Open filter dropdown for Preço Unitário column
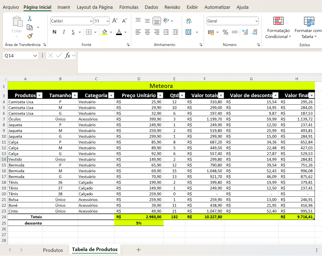The width and height of the screenshot is (322, 256). pyautogui.click(x=160, y=96)
